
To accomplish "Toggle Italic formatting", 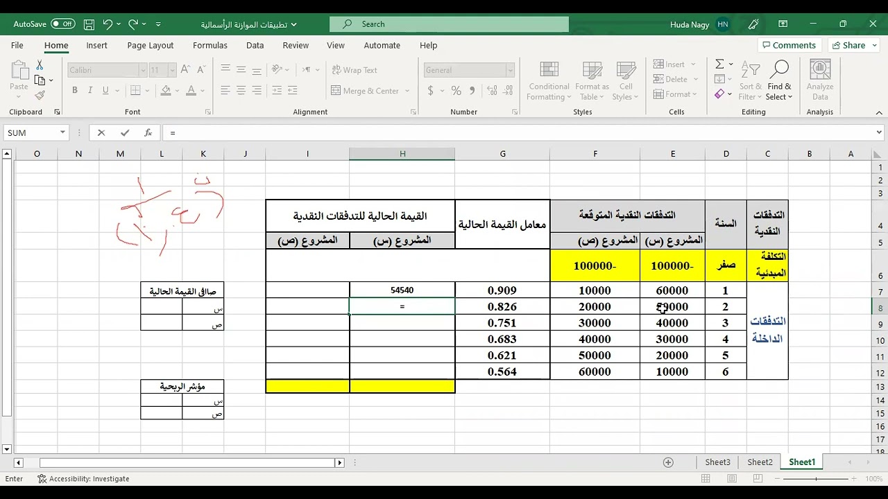I will click(x=90, y=91).
